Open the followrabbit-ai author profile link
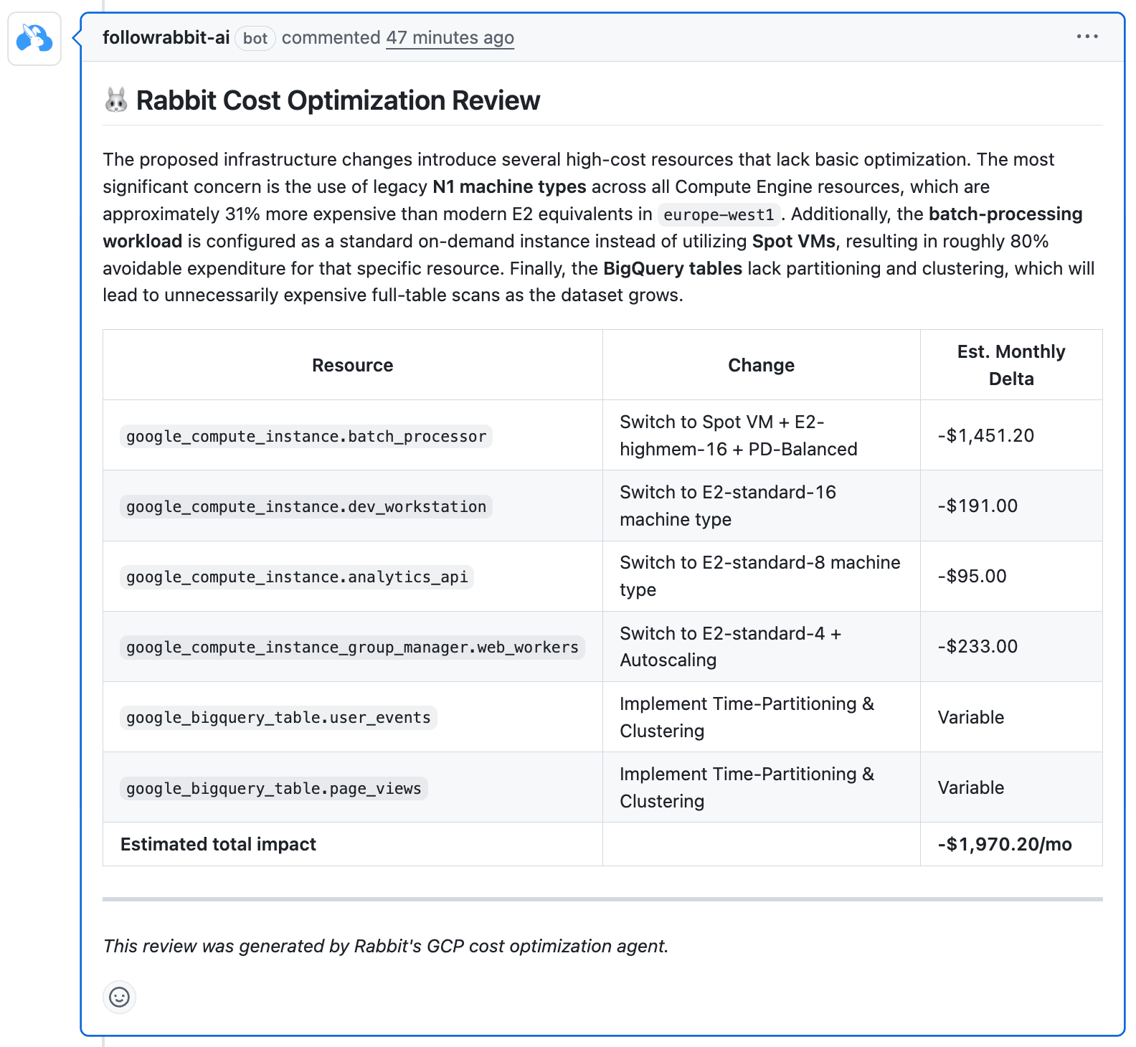Viewport: 1136px width, 1047px height. click(166, 37)
